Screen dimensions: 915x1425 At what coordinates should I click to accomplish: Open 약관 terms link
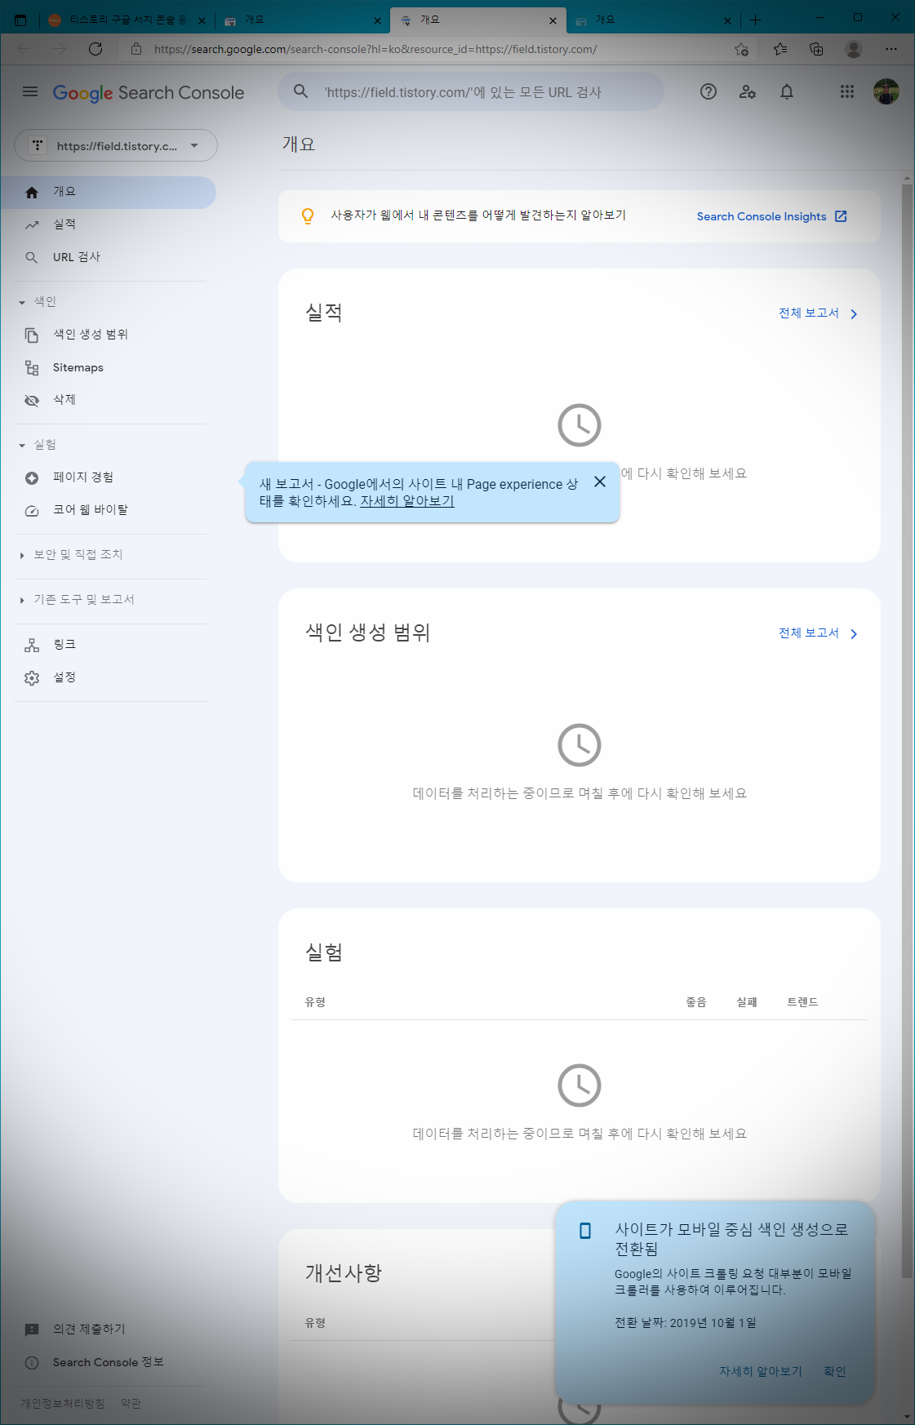pyautogui.click(x=131, y=1403)
